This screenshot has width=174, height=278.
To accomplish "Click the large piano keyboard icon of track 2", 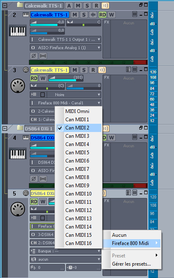I will pyautogui.click(x=18, y=31).
